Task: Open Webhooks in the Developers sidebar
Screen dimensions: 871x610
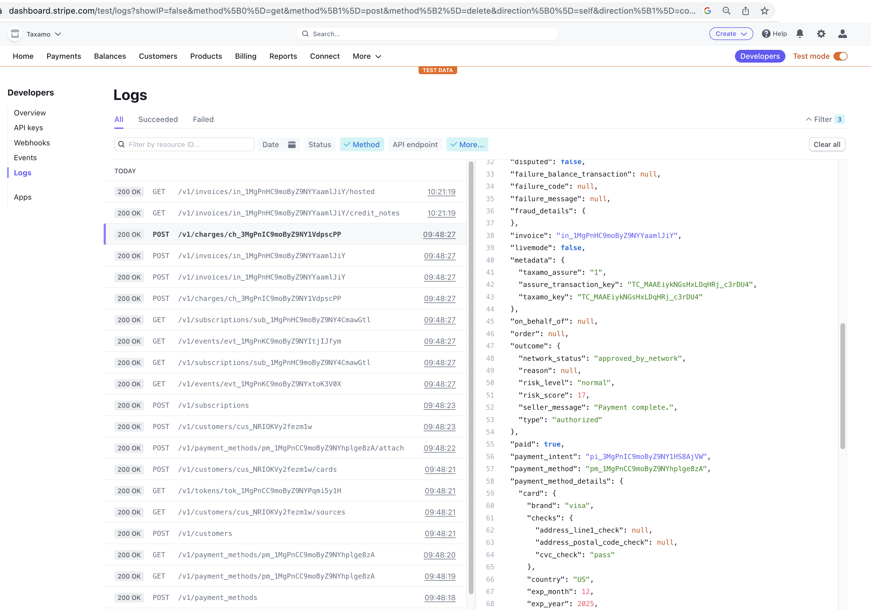Action: tap(32, 143)
